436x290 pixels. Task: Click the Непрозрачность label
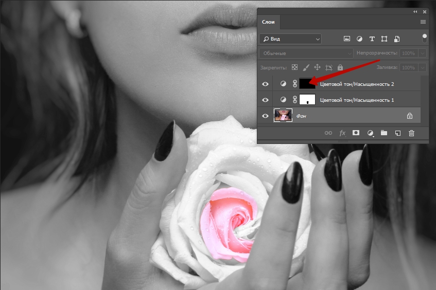pyautogui.click(x=377, y=53)
